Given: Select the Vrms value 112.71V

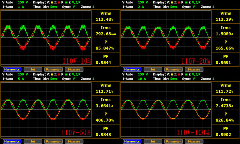Looking at the screenshot, I should click(x=104, y=91).
